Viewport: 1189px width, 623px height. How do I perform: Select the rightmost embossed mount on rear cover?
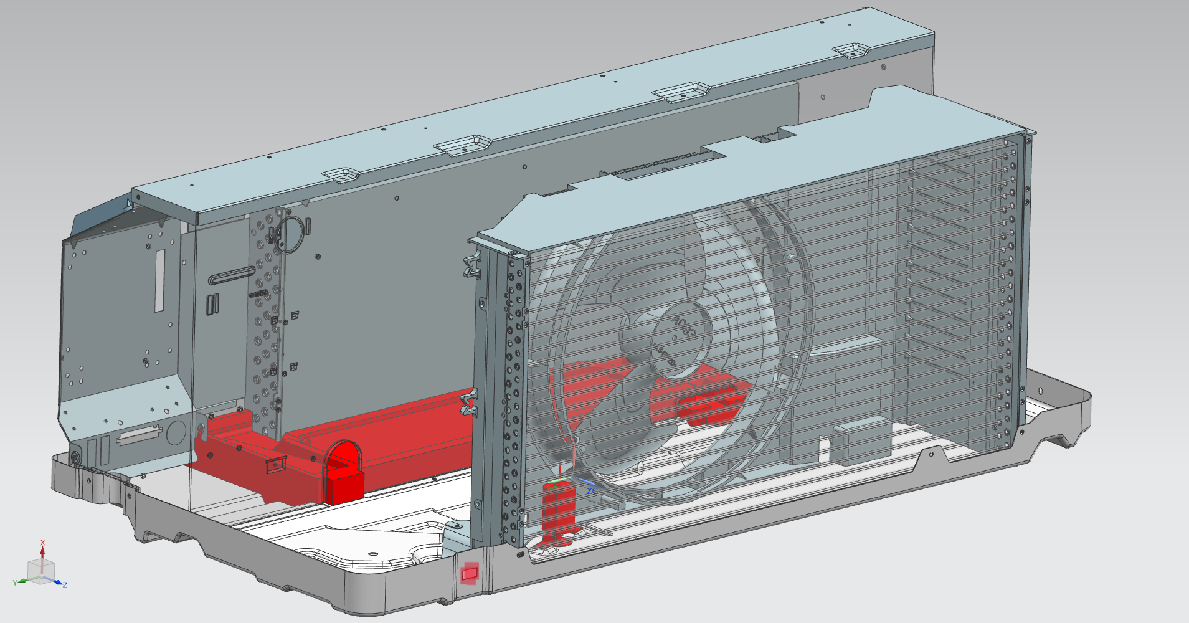pyautogui.click(x=852, y=50)
